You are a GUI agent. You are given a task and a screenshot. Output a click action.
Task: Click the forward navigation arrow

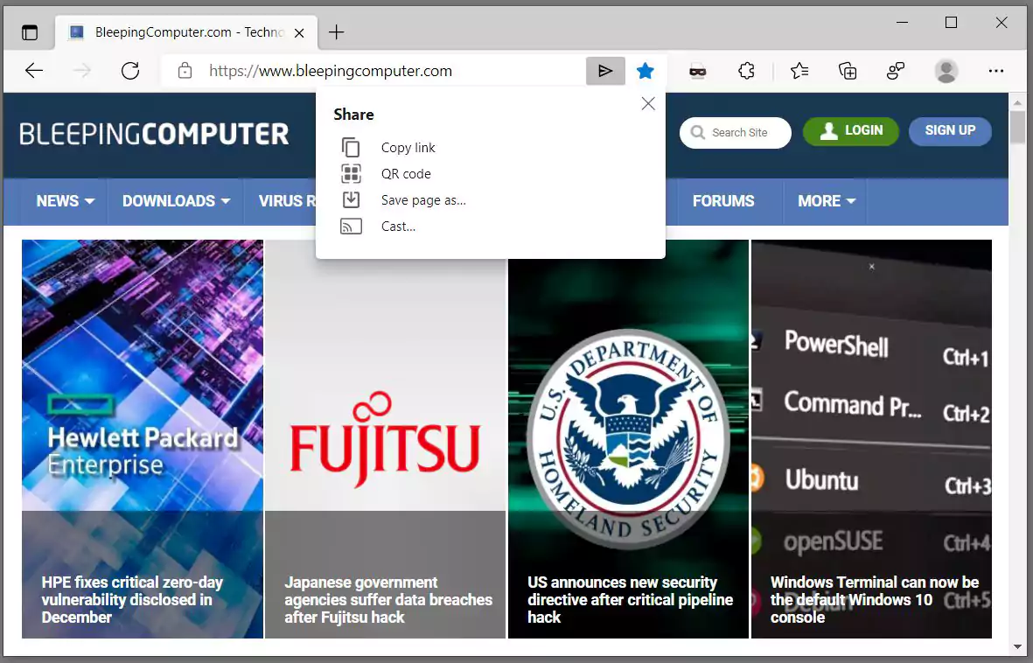pyautogui.click(x=81, y=71)
